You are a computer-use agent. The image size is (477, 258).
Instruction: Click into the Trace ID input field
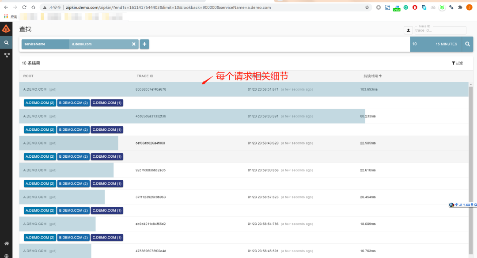(x=440, y=30)
